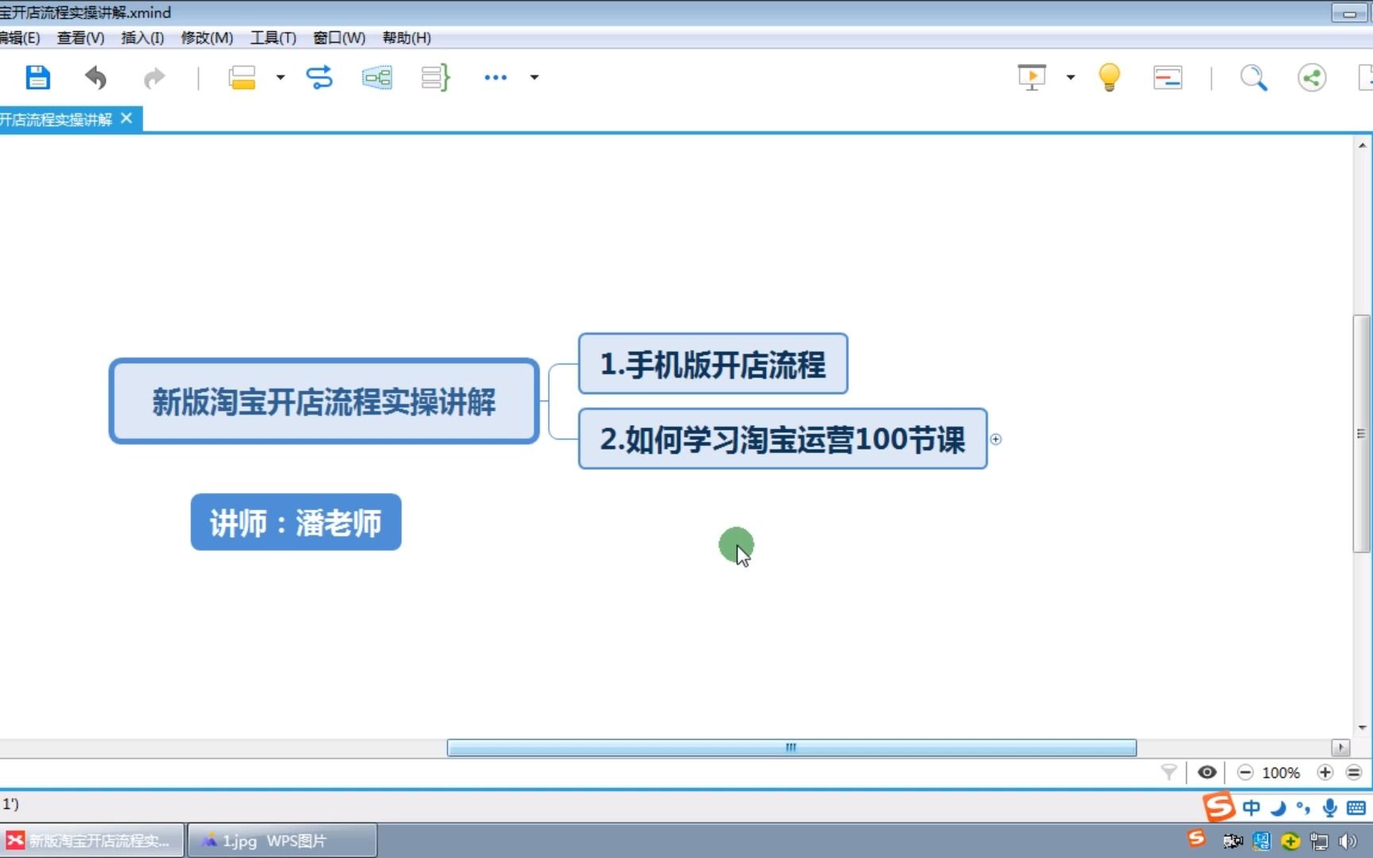Image resolution: width=1373 pixels, height=858 pixels.
Task: Click the orange Sogou tray icon
Action: point(1197,838)
